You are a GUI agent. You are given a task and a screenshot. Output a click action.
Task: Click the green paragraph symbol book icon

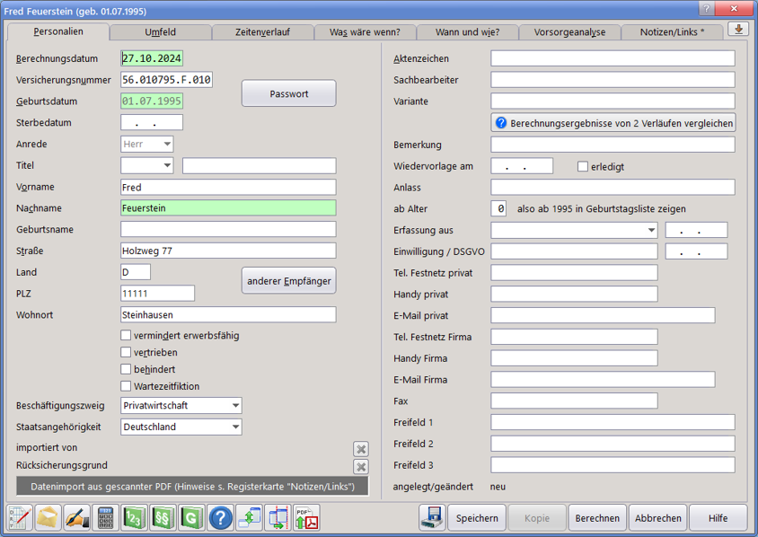[x=163, y=518]
